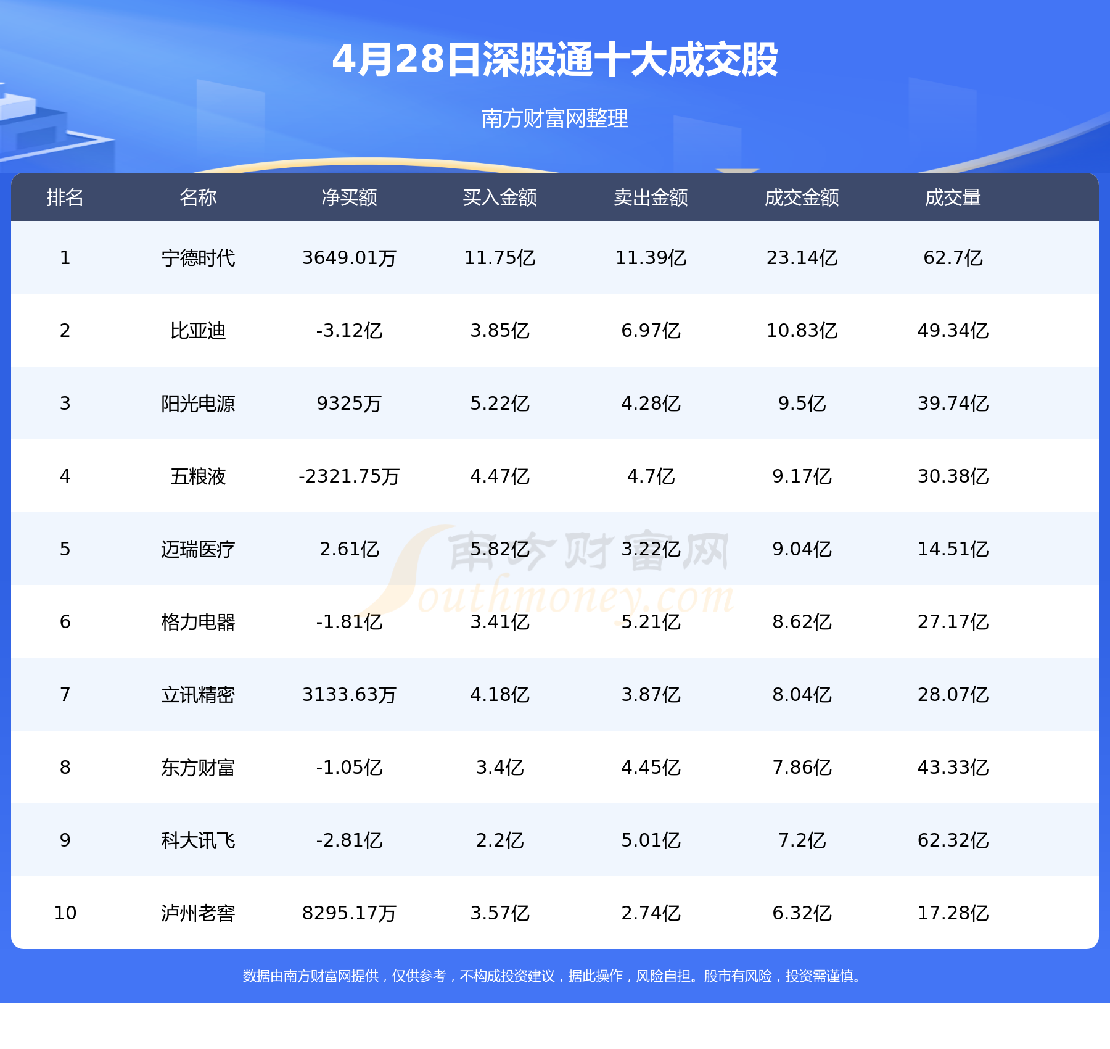Screen dimensions: 1110x1049
Task: Click the 卖出金额 column header
Action: coord(651,197)
